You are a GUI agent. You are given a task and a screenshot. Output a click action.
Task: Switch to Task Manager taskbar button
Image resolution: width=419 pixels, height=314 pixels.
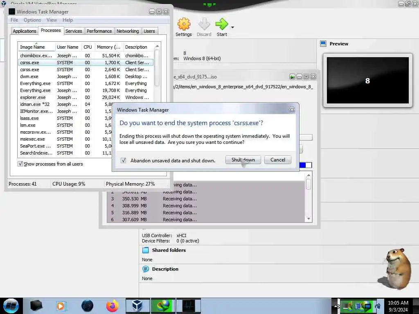tap(189, 306)
